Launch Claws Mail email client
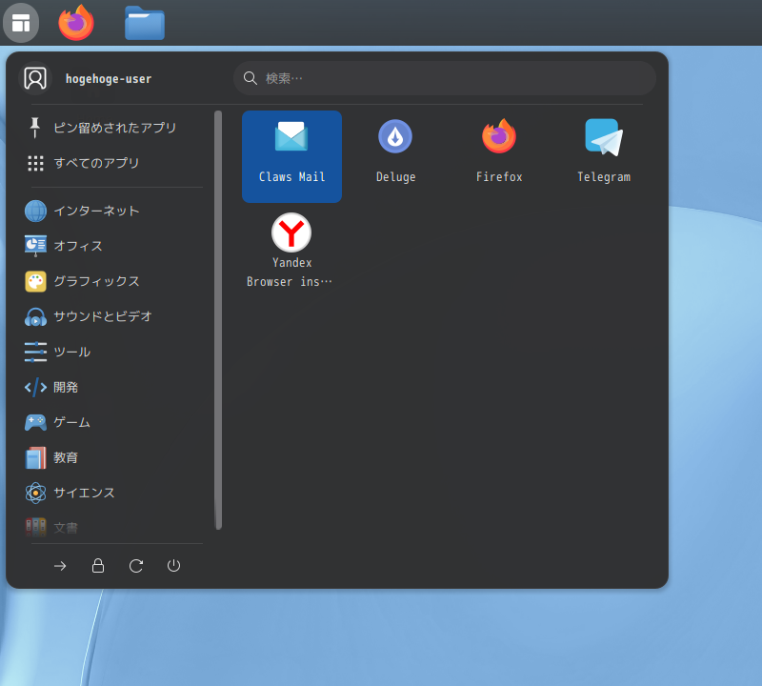 pyautogui.click(x=291, y=155)
